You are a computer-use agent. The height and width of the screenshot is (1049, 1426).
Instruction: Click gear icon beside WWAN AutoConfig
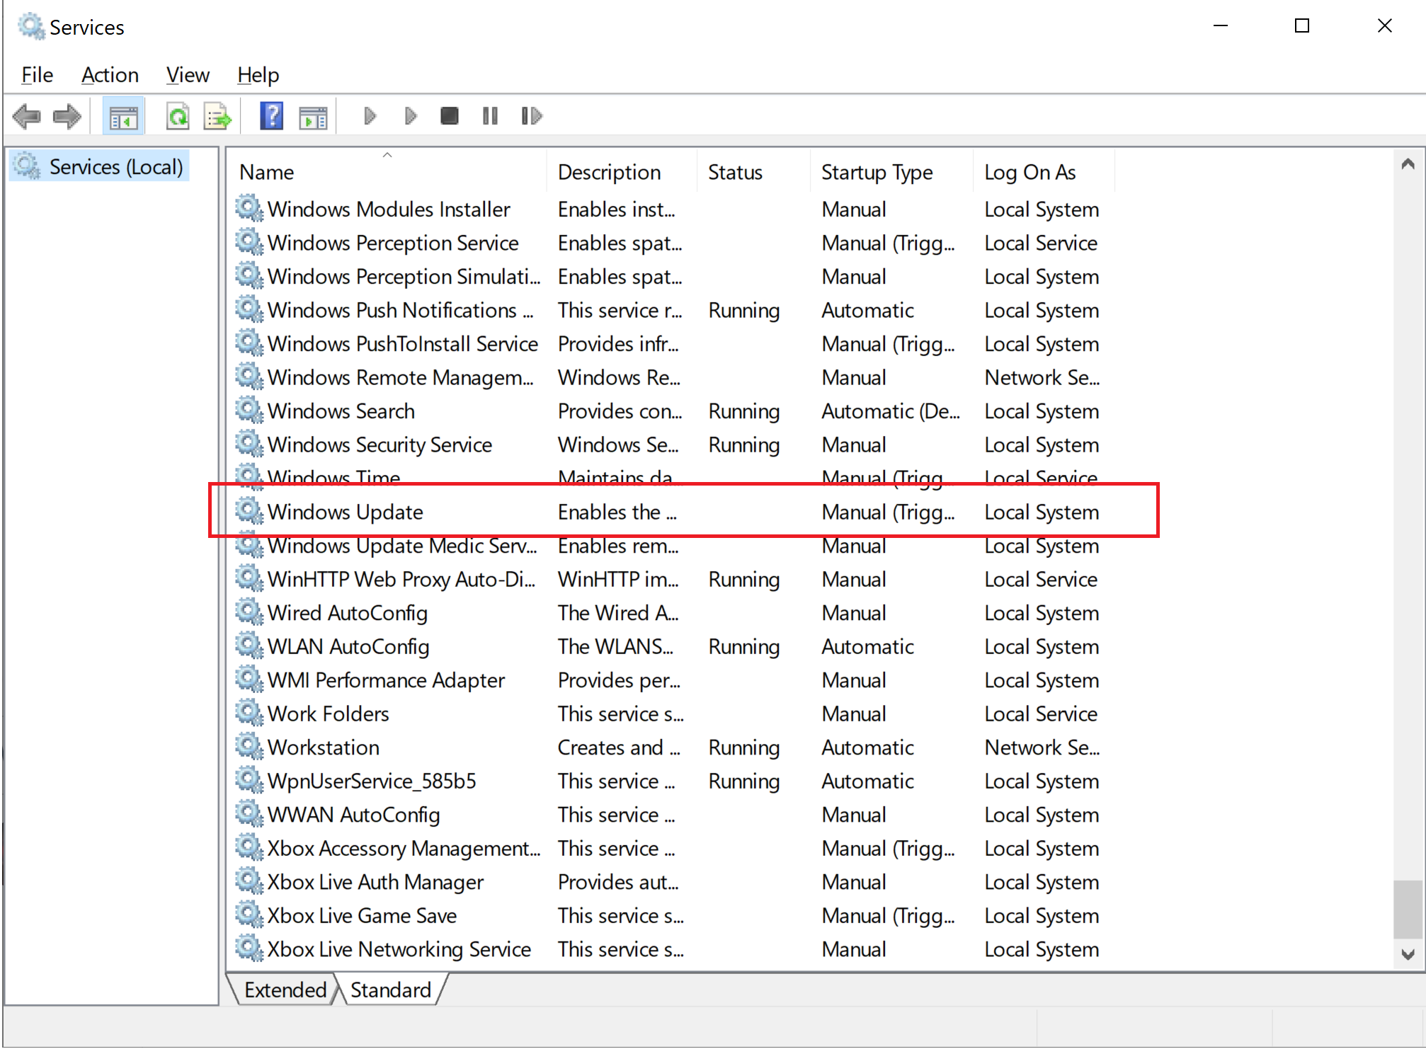click(x=249, y=814)
